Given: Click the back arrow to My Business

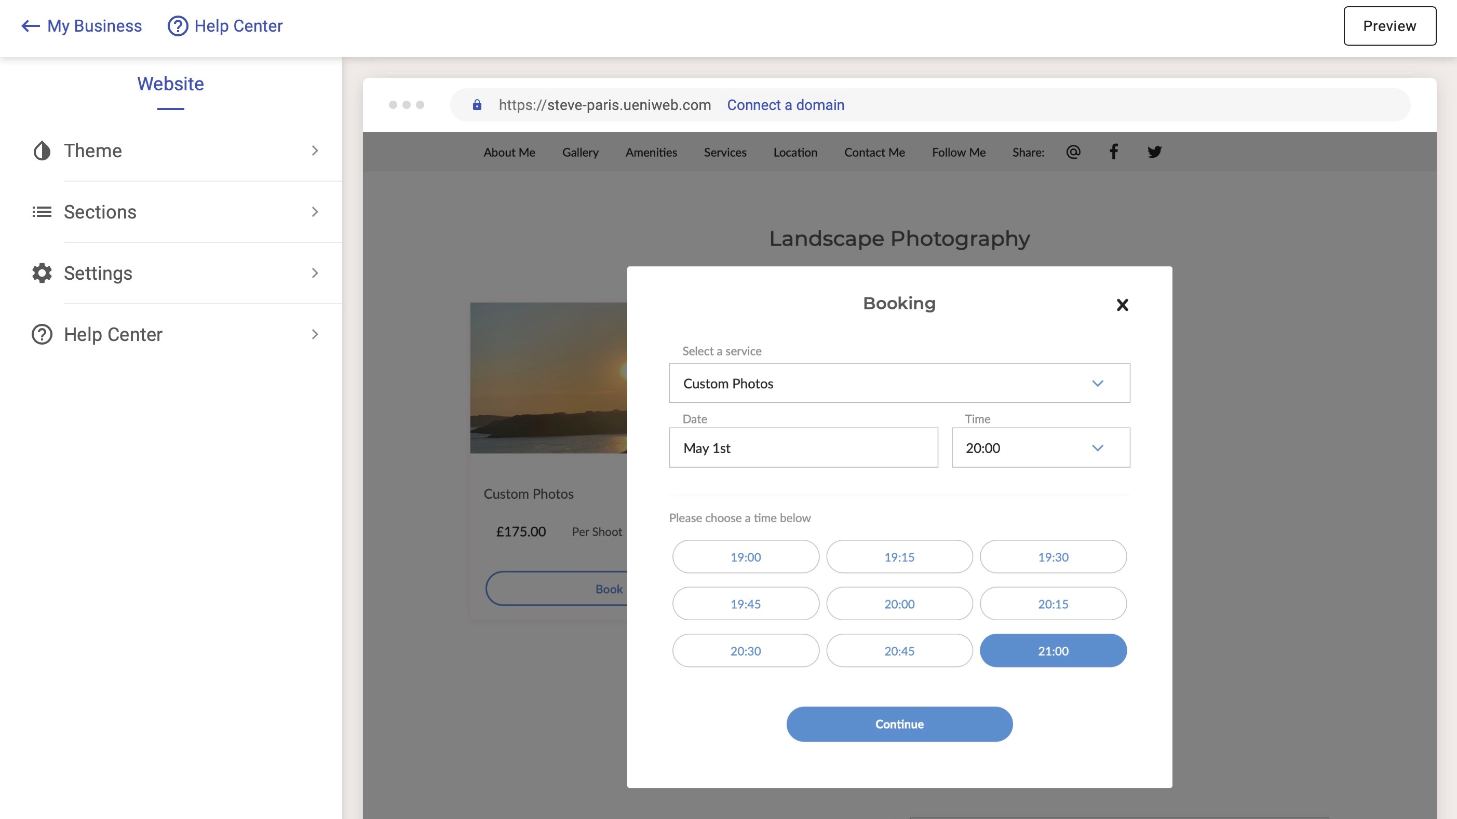Looking at the screenshot, I should coord(31,26).
